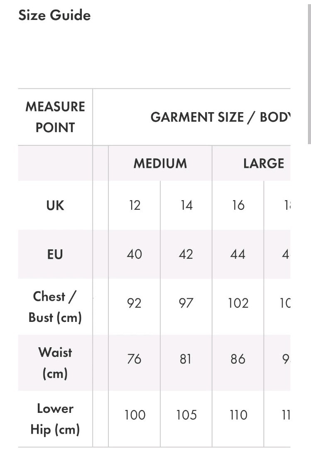The image size is (311, 449).
Task: Click chest measurement 102 cell
Action: 238,303
